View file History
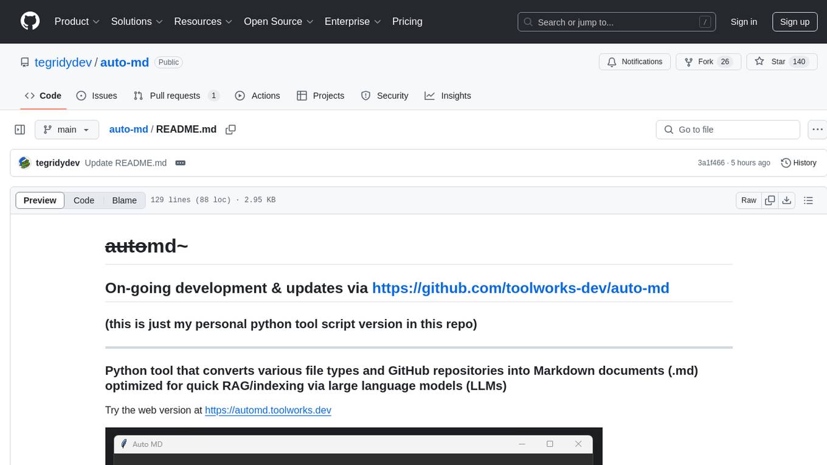Image resolution: width=827 pixels, height=465 pixels. coord(798,163)
